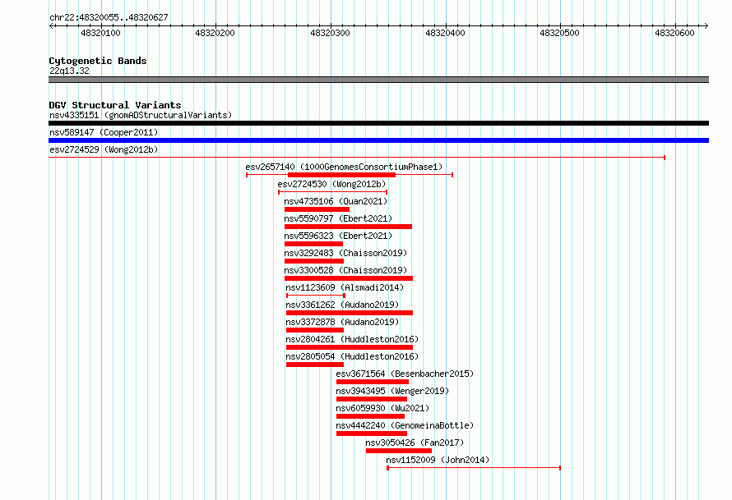The width and height of the screenshot is (732, 500).
Task: Click the nsv1152009 thin red line
Action: coord(474,468)
